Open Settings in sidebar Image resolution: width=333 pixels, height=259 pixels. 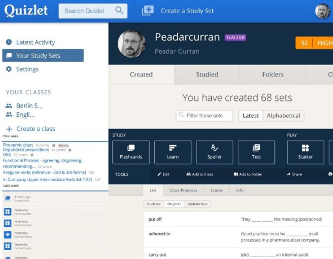click(x=28, y=69)
